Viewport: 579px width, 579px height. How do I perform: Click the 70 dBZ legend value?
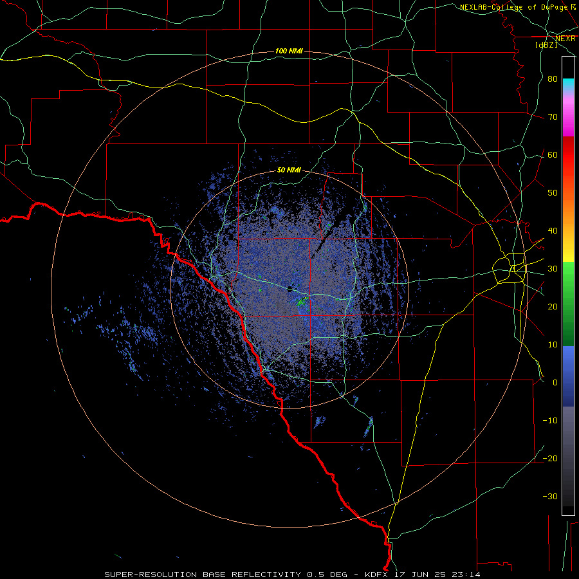[x=553, y=117]
